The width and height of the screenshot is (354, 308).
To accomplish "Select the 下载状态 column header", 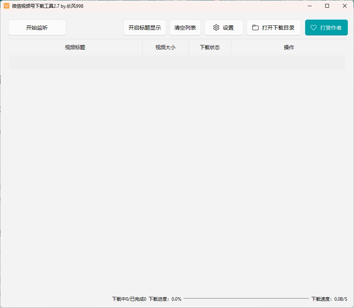I will tap(210, 47).
